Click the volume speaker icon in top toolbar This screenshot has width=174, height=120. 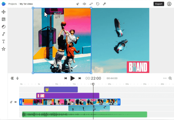[x=84, y=4]
